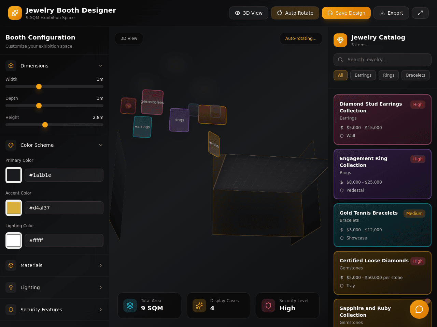Click the '9 SQM' total area value
Screen dimensions: 437x327
click(152, 308)
